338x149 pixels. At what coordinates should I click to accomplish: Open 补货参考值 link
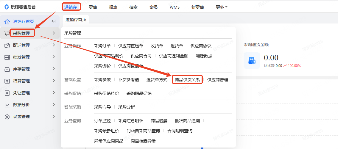click(x=129, y=80)
